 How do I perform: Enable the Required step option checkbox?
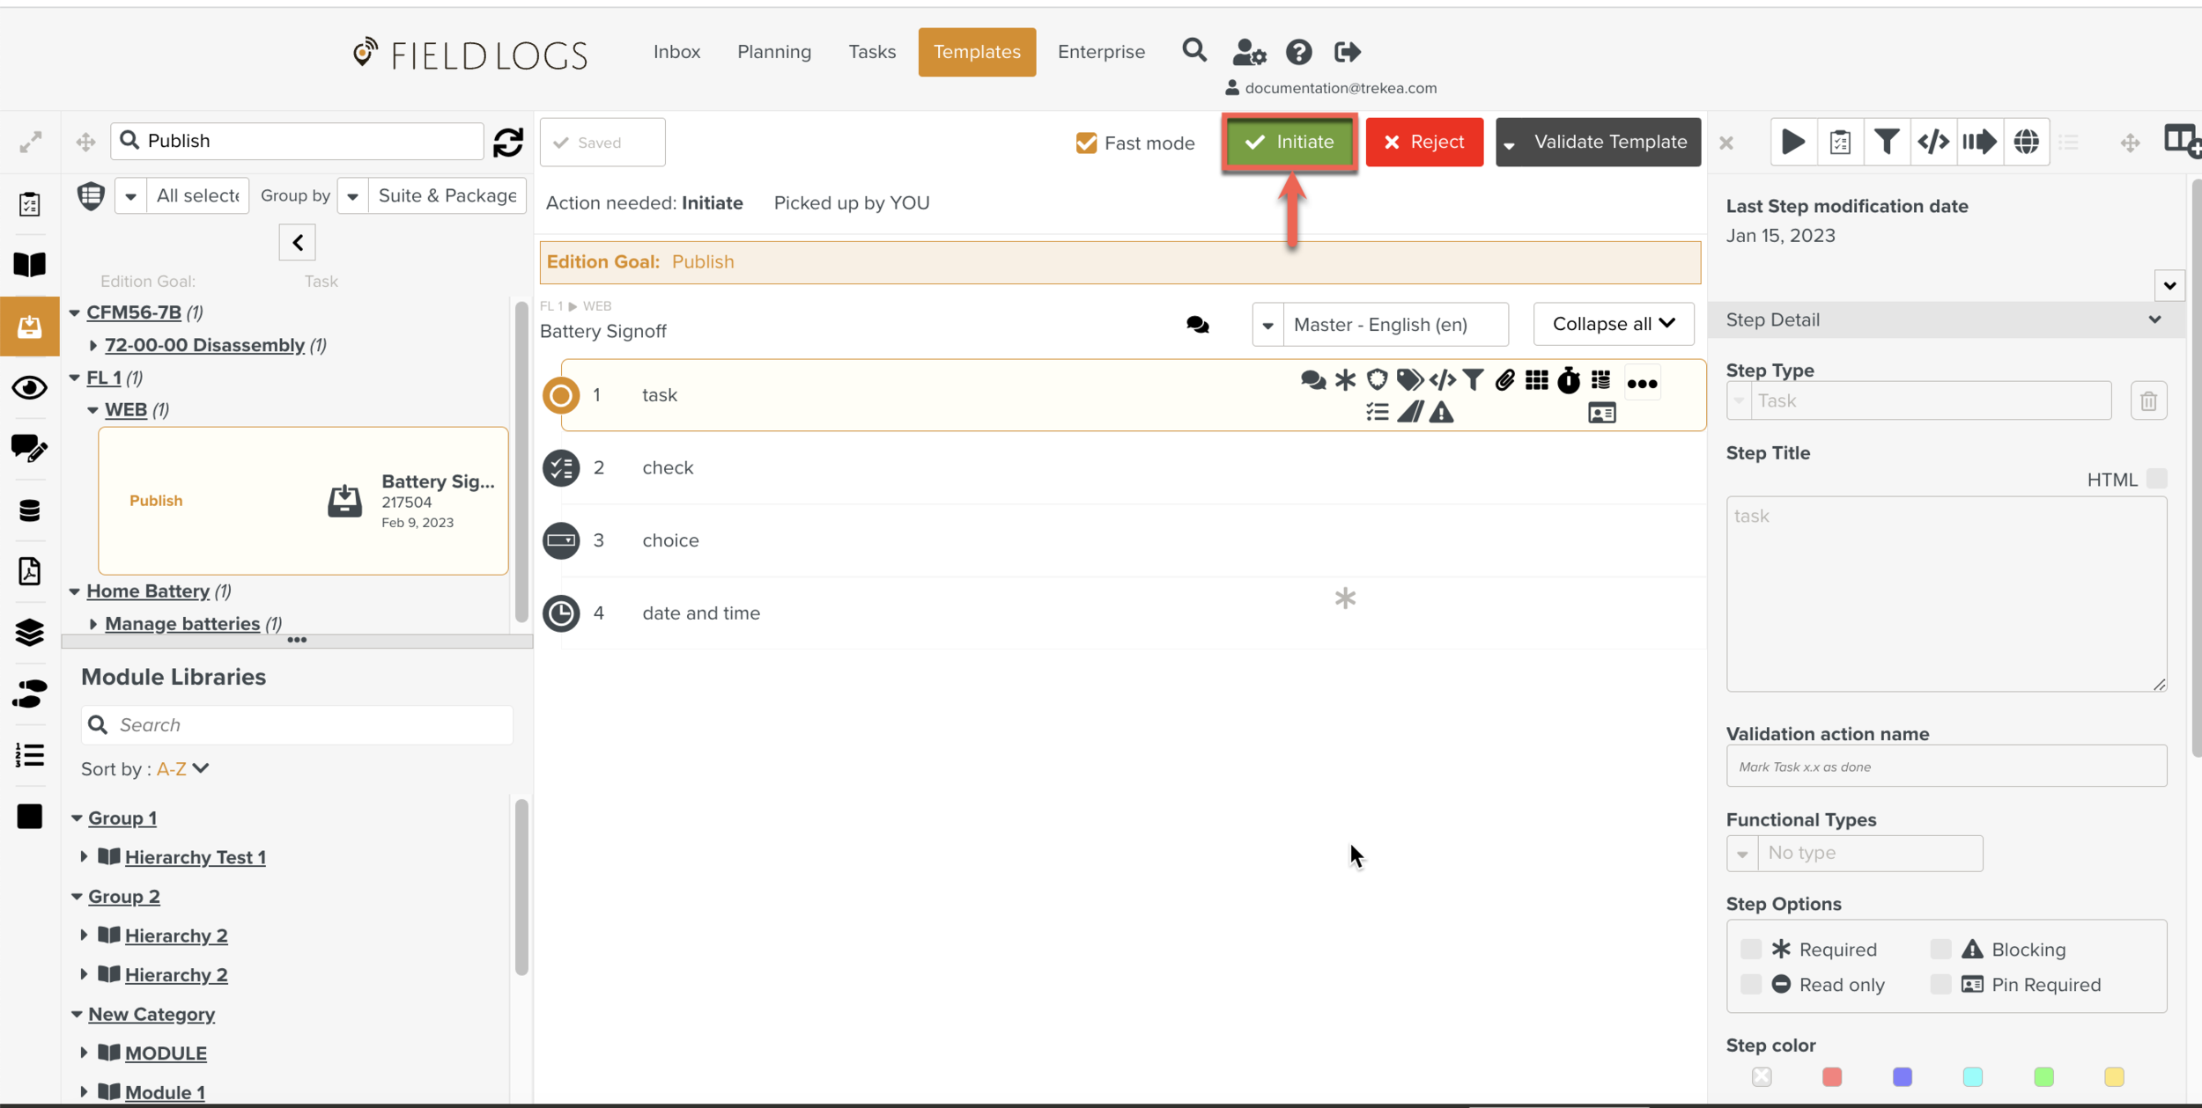point(1751,949)
